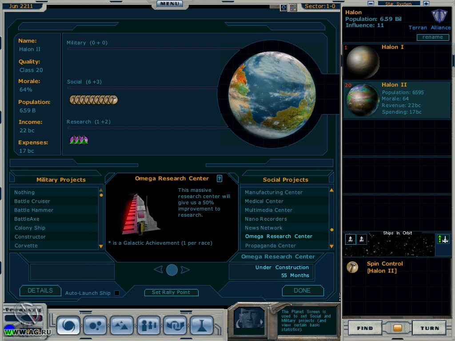Viewport: 455px width, 341px height.
Task: Select Multimedia Center social project
Action: coord(285,210)
